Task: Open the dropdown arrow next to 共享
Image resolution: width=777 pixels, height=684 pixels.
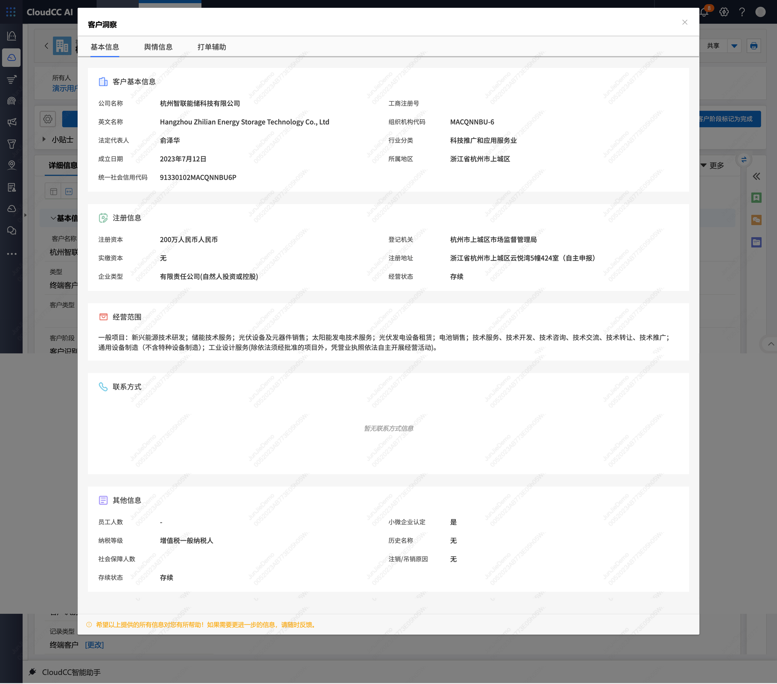Action: click(734, 46)
